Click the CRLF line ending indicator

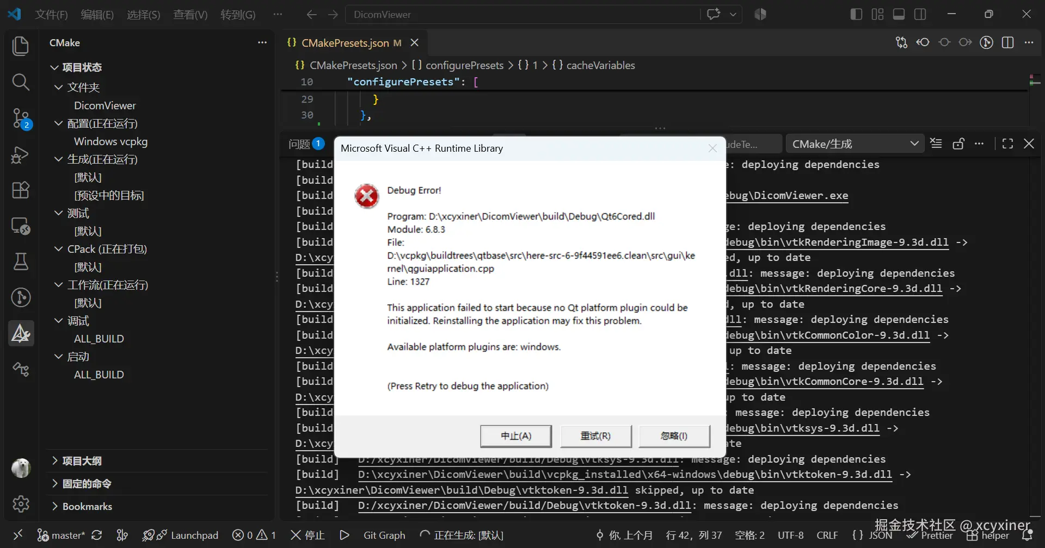point(827,535)
